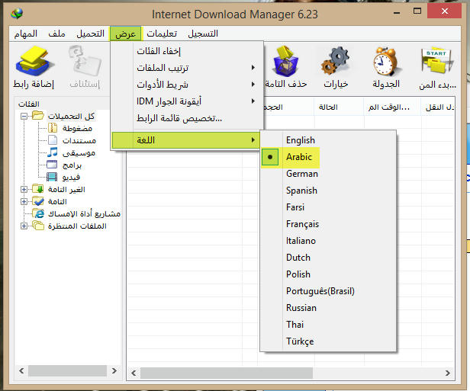Viewport: 470px width, 391px height.
Task: Switch language to Português(Brasil)
Action: (320, 291)
